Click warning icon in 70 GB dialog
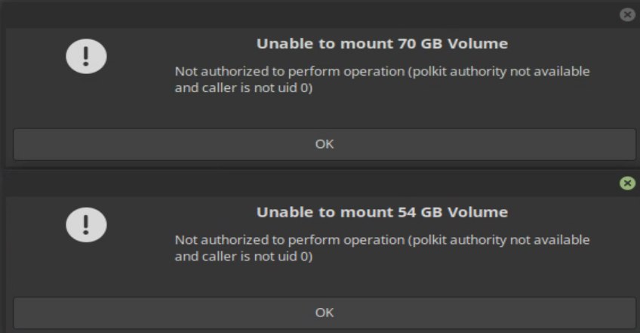This screenshot has width=640, height=333. point(87,56)
